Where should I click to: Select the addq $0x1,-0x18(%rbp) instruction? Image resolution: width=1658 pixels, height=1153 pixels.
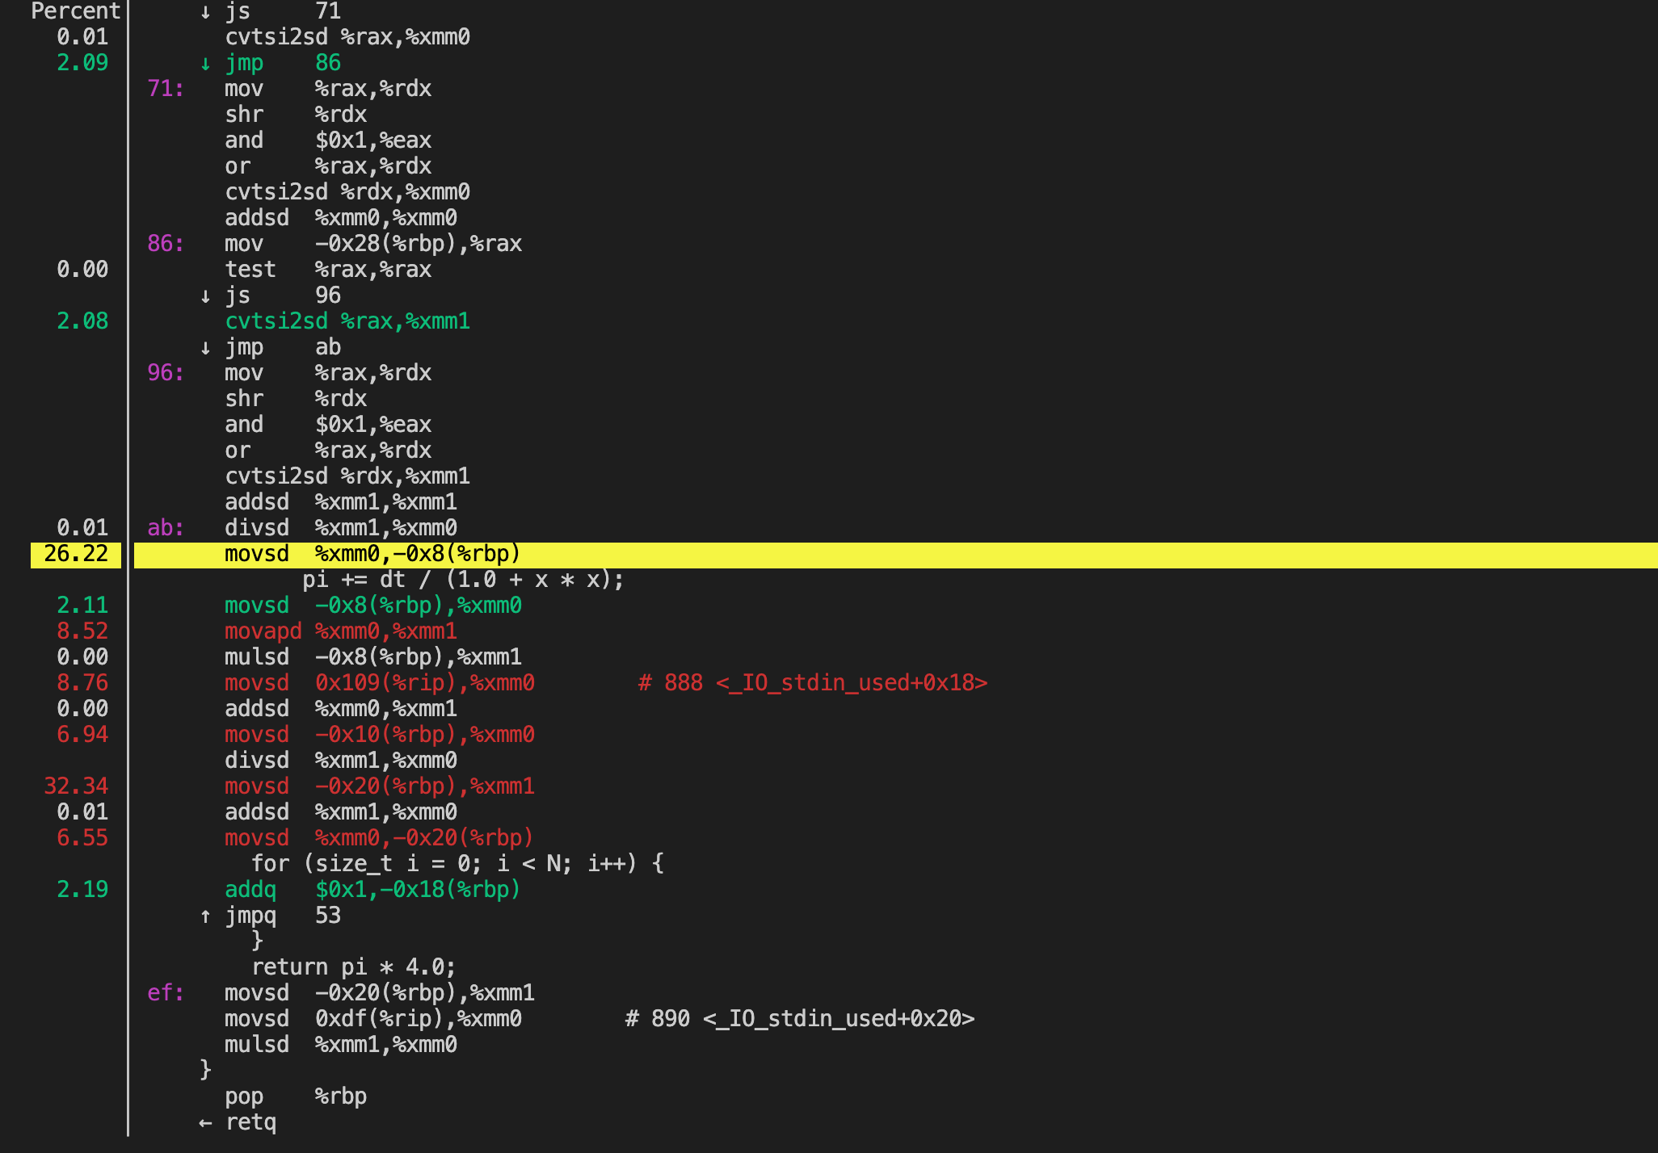coord(372,890)
